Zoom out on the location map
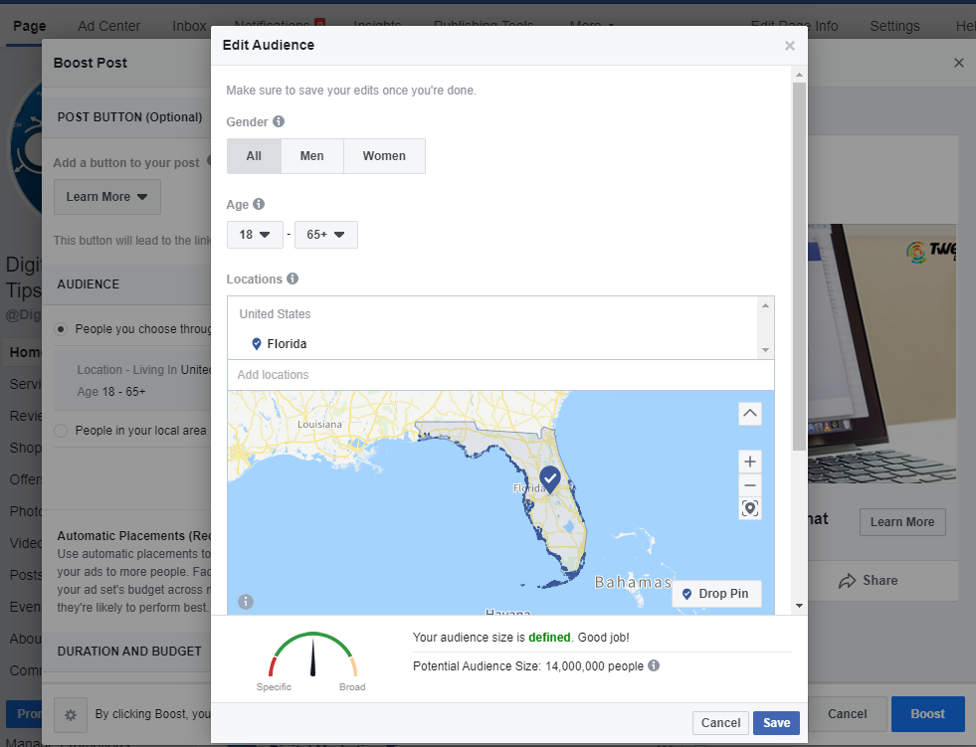Image resolution: width=976 pixels, height=747 pixels. pos(749,485)
